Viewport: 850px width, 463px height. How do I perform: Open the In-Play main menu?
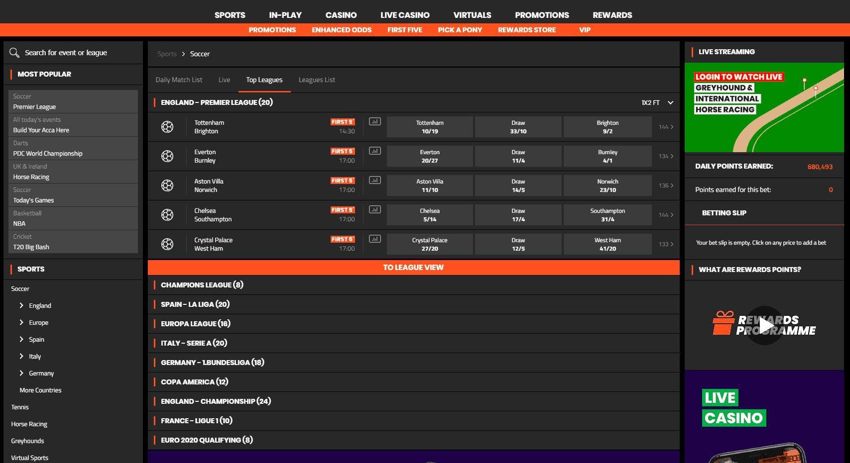[x=285, y=15]
